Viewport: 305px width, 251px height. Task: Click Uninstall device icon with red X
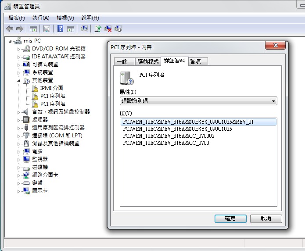click(x=108, y=29)
